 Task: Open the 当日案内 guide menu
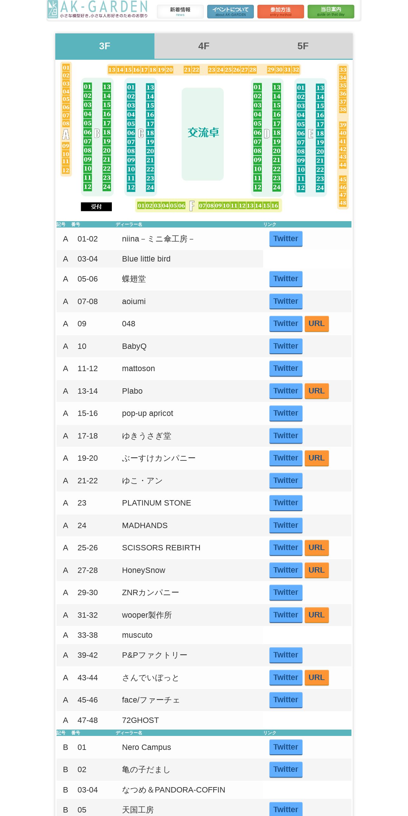[331, 11]
